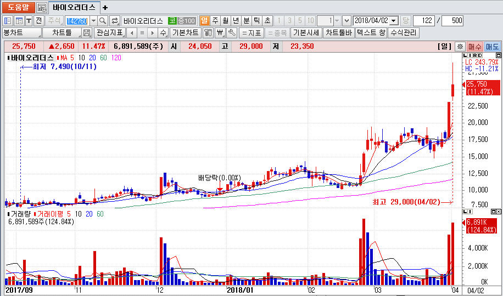This screenshot has height=296, width=503.
Task: Click the snowflake icon beside 매수
Action: (460, 47)
